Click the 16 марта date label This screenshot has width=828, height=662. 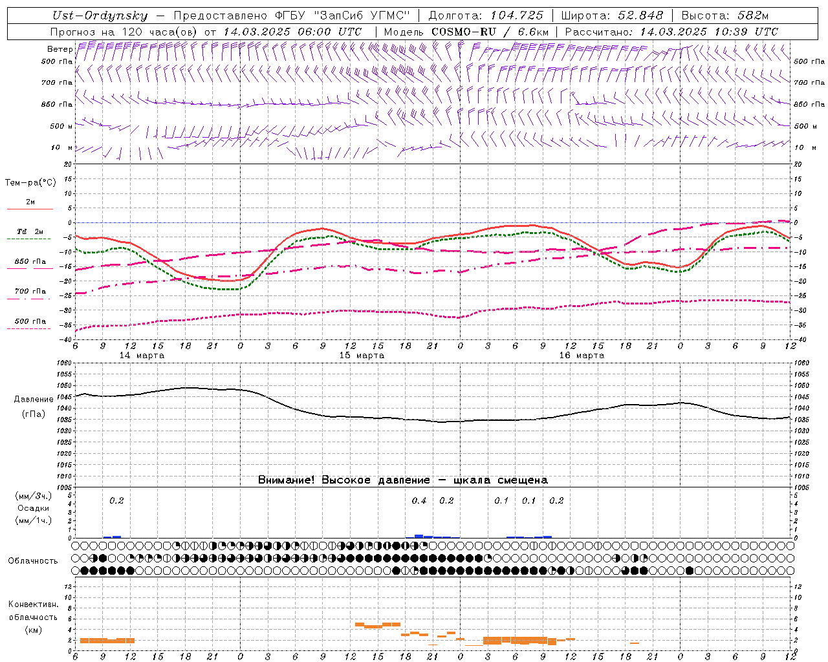pos(582,356)
